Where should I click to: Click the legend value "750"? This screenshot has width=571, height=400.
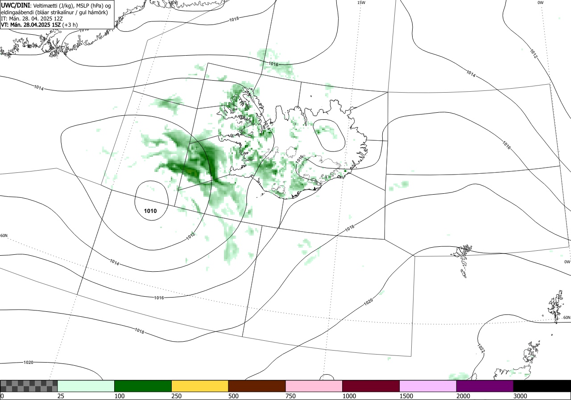click(290, 396)
